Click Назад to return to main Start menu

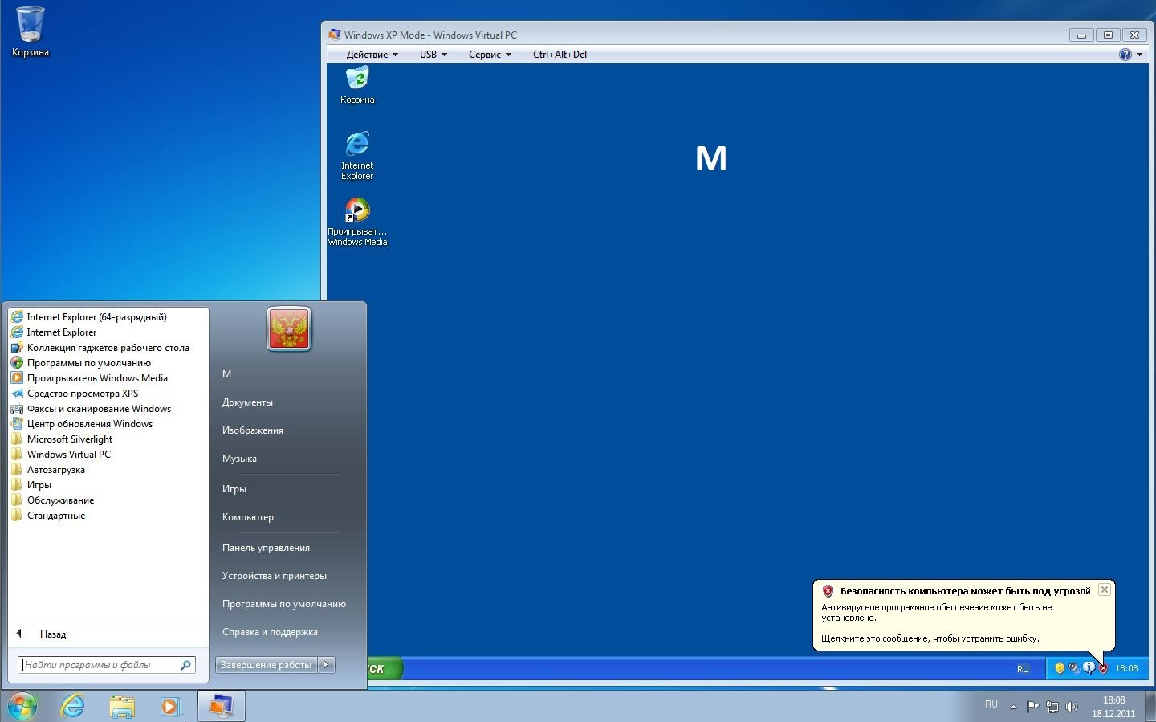53,634
